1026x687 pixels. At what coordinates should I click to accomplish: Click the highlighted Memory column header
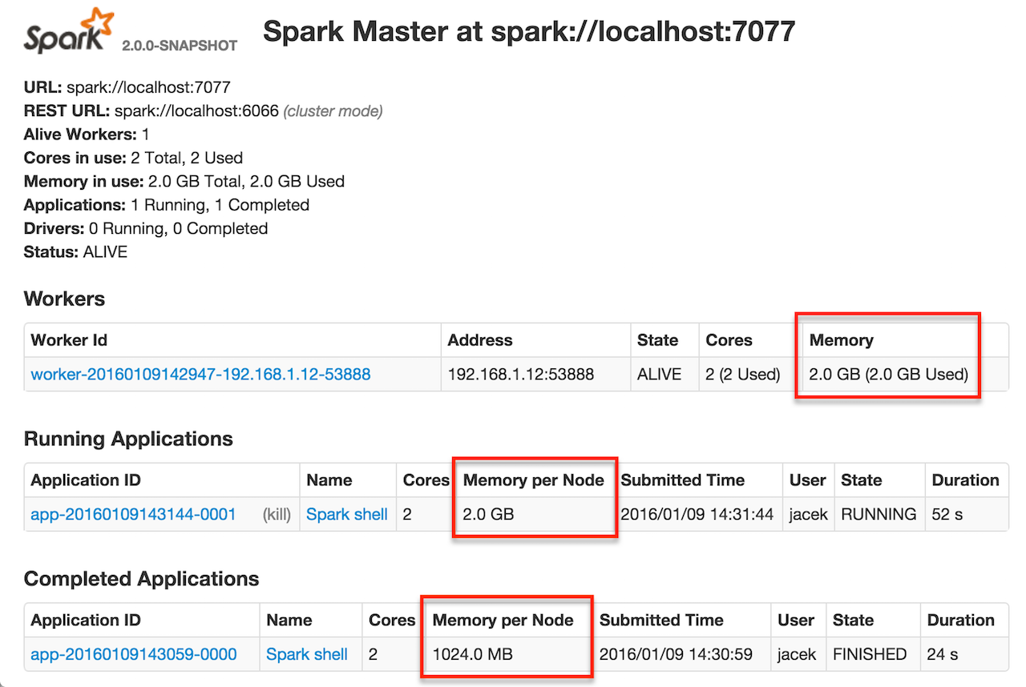click(842, 340)
